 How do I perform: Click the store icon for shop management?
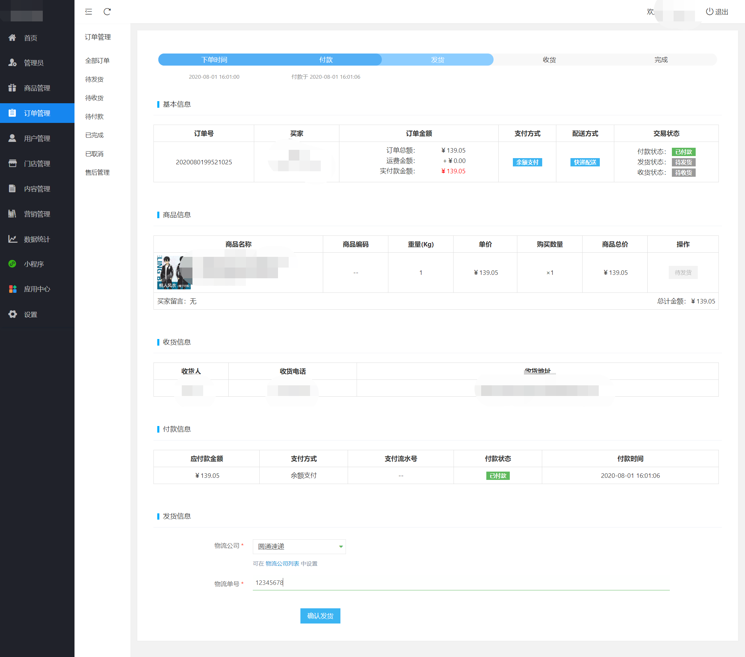click(x=12, y=163)
